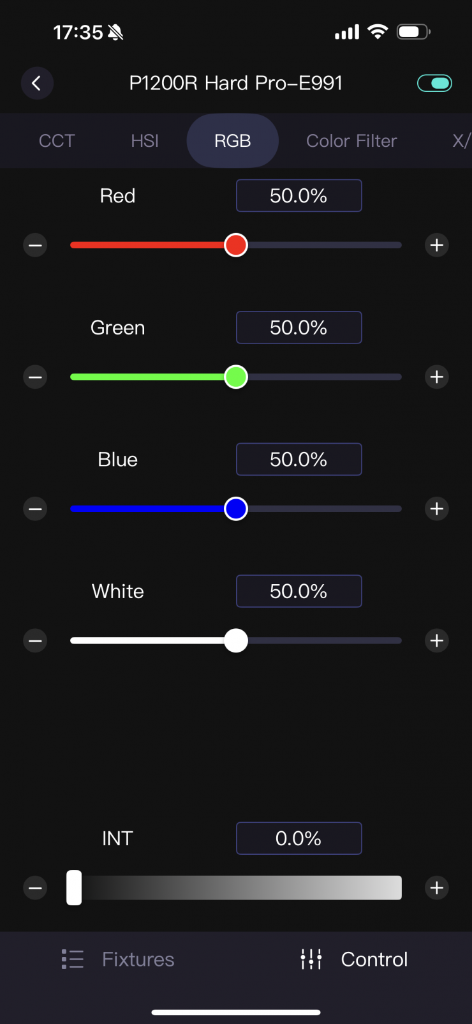This screenshot has height=1024, width=472.
Task: Toggle the fixture power switch
Action: (434, 83)
